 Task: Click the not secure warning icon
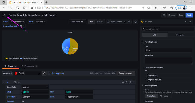click(x=32, y=8)
